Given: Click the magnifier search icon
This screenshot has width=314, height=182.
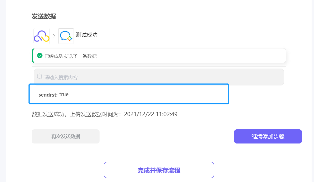Looking at the screenshot, I should click(x=40, y=76).
